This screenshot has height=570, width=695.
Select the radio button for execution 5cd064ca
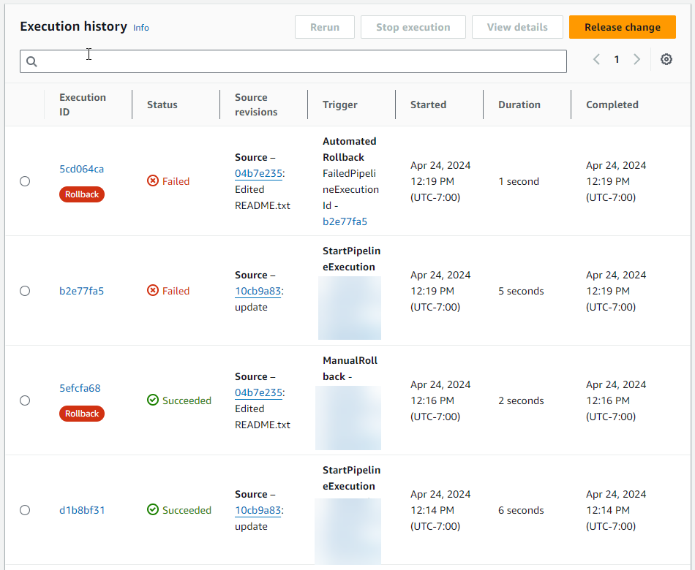pyautogui.click(x=25, y=181)
